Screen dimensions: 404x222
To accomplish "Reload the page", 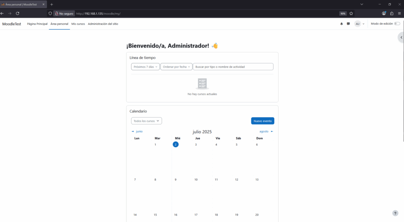I will click(17, 13).
